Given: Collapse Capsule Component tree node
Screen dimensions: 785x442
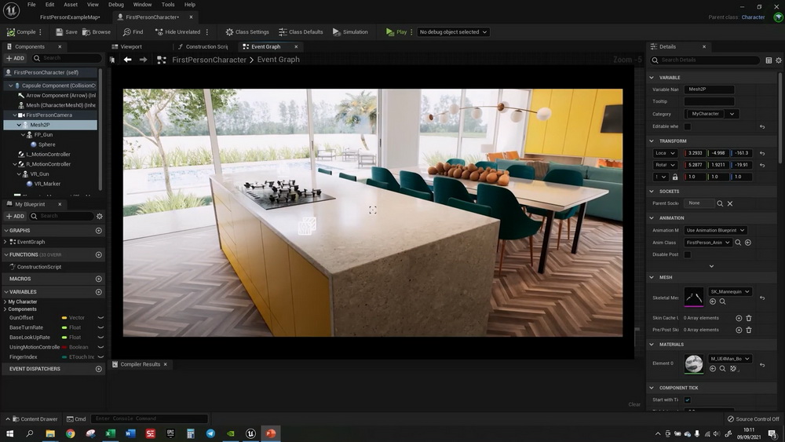Looking at the screenshot, I should [10, 86].
